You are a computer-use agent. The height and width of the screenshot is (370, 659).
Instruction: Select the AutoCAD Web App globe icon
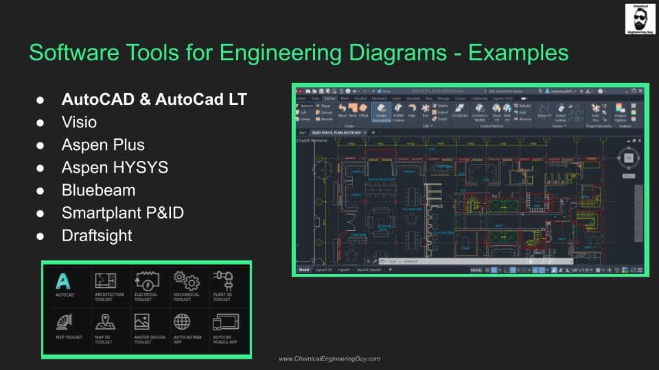[x=182, y=322]
